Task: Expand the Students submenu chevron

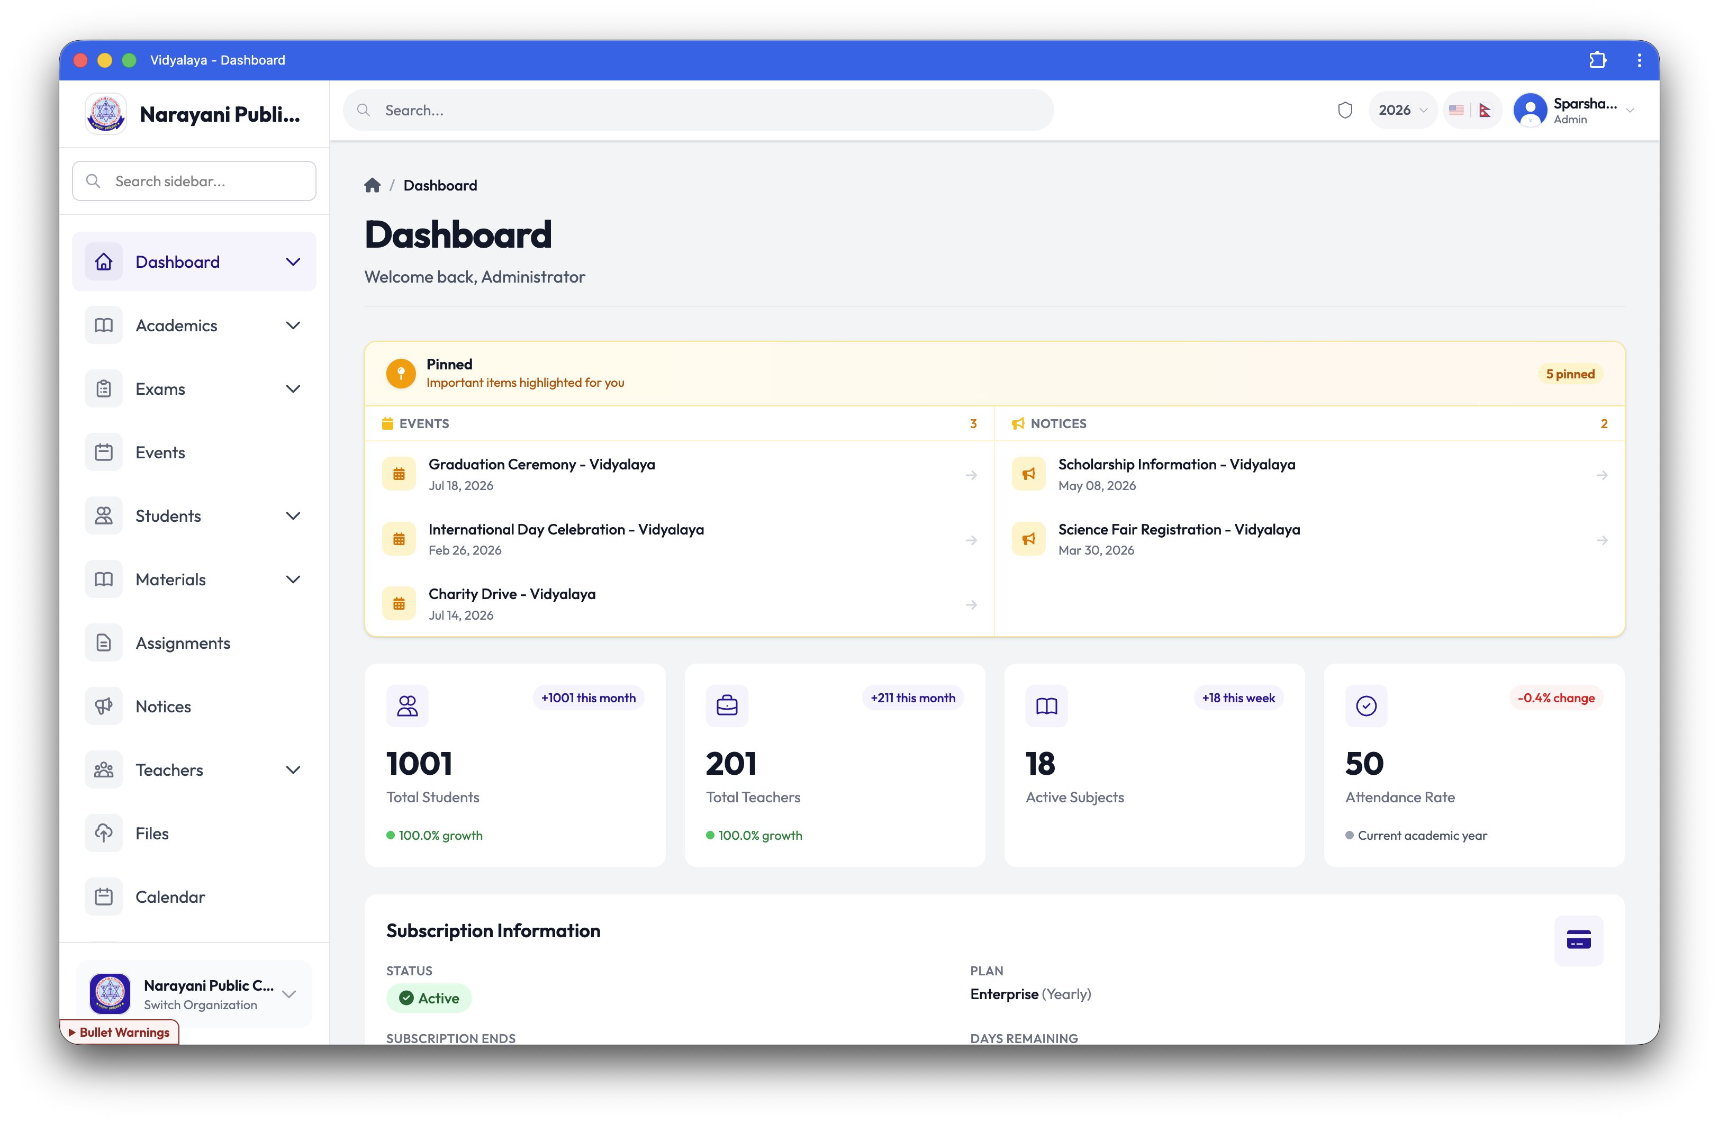Action: pos(293,515)
